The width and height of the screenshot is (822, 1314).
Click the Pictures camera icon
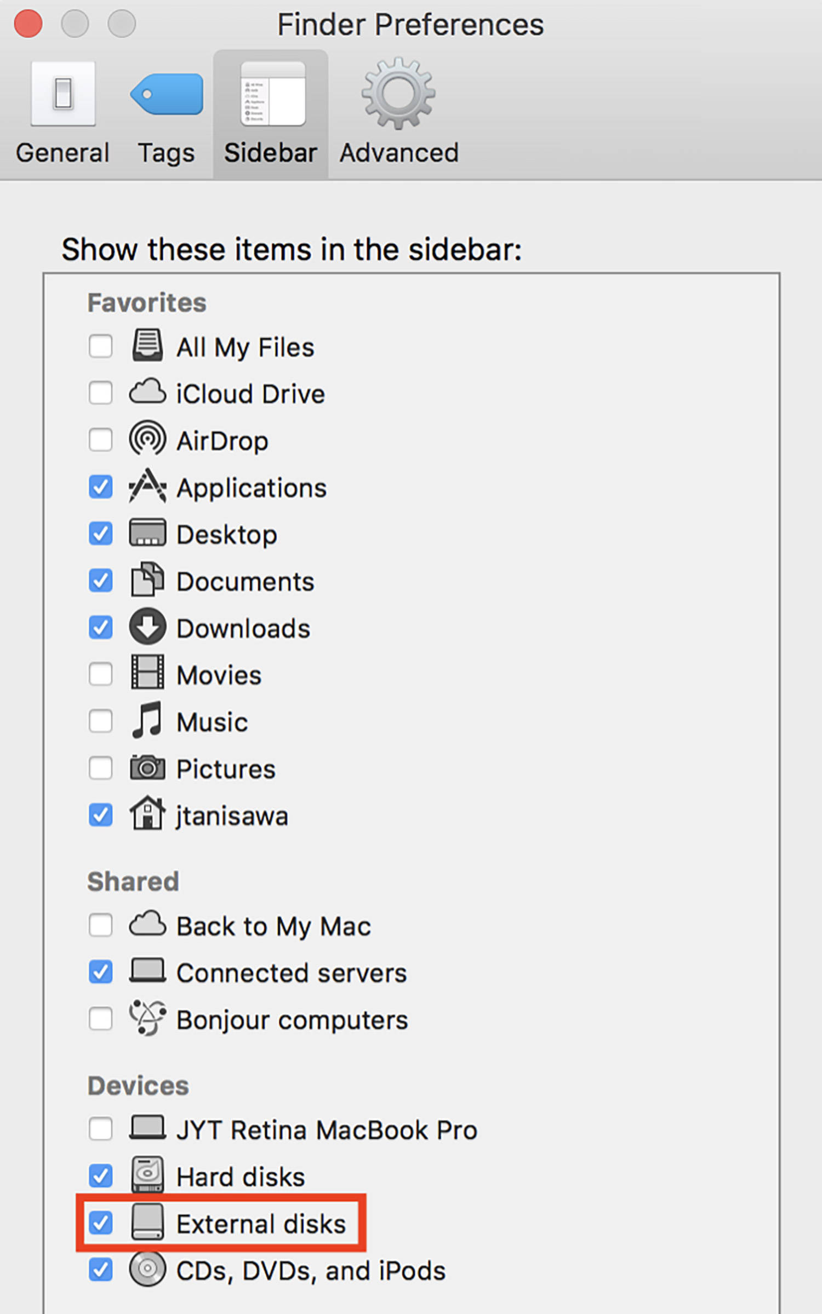pos(147,767)
